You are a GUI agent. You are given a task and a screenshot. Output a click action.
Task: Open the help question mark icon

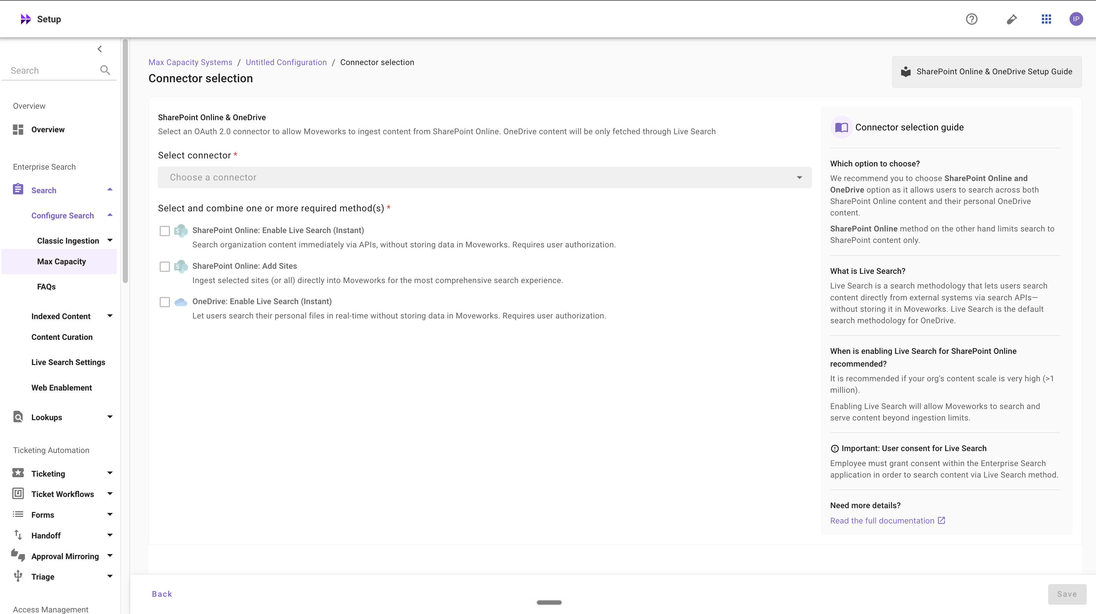tap(971, 19)
